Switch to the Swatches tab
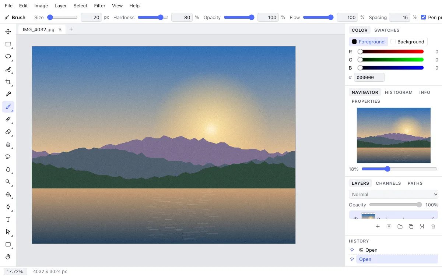Screen dimensions: 442x276 (387, 30)
